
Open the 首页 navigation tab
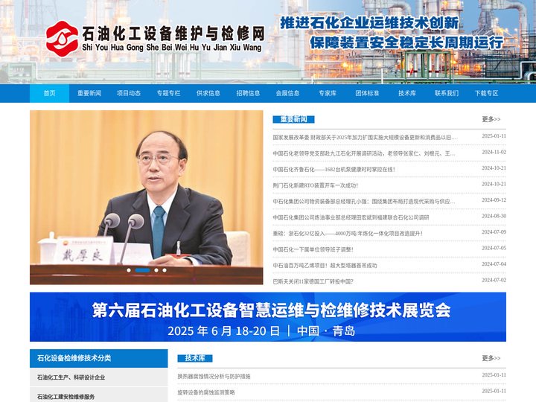point(50,93)
